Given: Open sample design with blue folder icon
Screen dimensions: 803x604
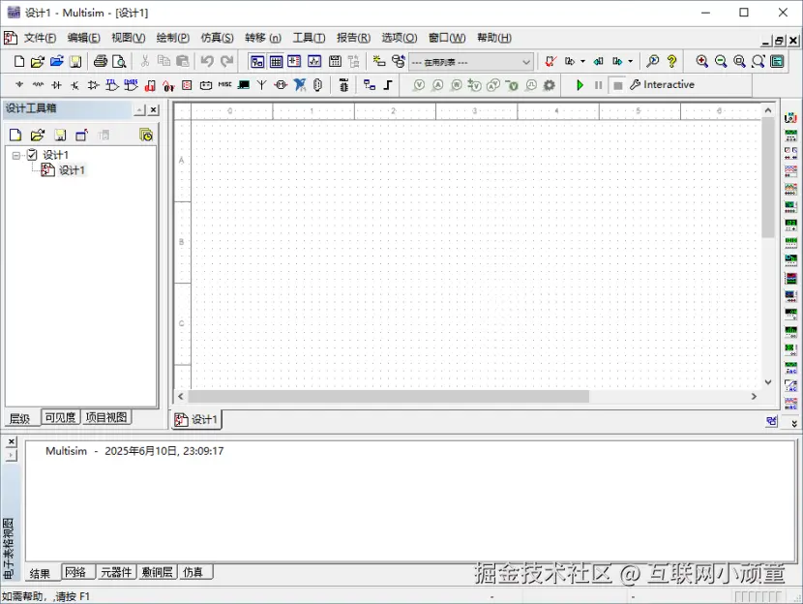Looking at the screenshot, I should [56, 62].
